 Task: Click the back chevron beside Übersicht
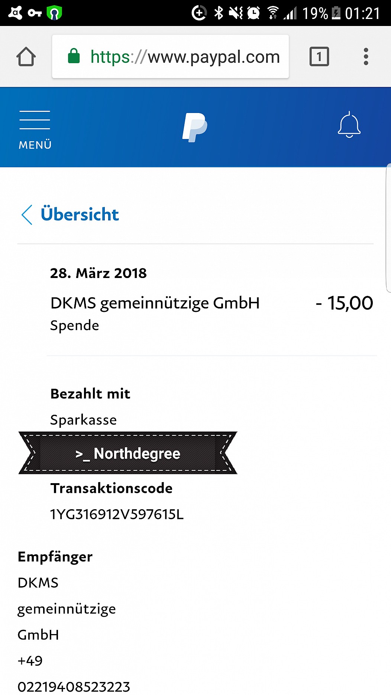click(27, 215)
